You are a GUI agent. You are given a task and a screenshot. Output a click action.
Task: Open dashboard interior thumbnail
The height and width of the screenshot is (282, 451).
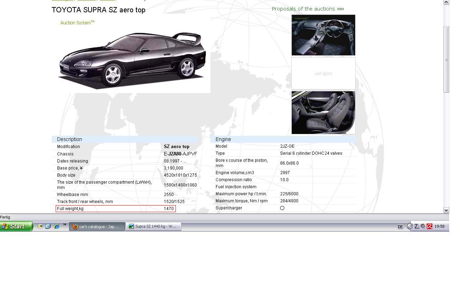pyautogui.click(x=323, y=35)
